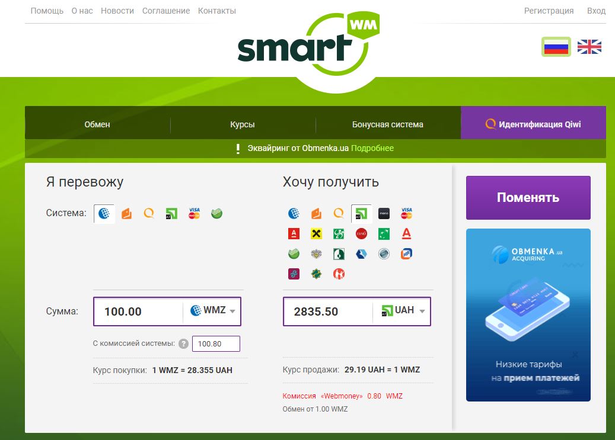The width and height of the screenshot is (615, 440).
Task: Choose the red Alfa-Bank icon for receiving
Action: click(x=294, y=233)
